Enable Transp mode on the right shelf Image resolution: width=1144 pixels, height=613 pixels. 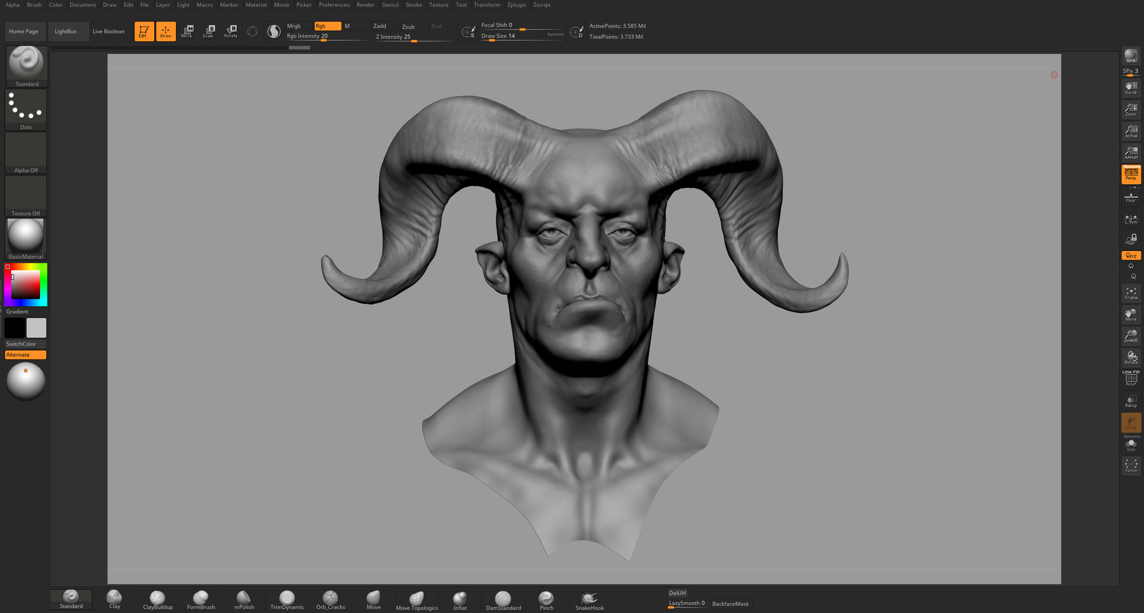coord(1131,400)
